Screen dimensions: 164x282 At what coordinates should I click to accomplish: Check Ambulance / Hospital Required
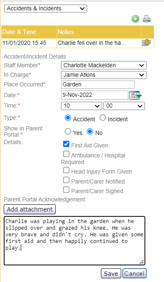pos(66,154)
